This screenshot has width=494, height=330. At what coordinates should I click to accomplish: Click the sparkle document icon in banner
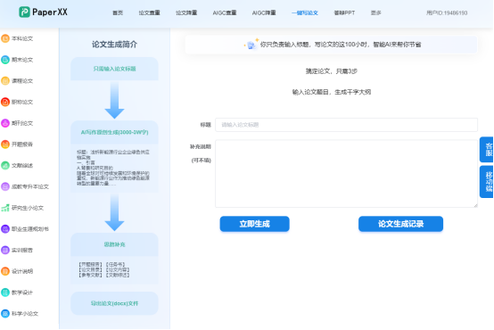251,45
